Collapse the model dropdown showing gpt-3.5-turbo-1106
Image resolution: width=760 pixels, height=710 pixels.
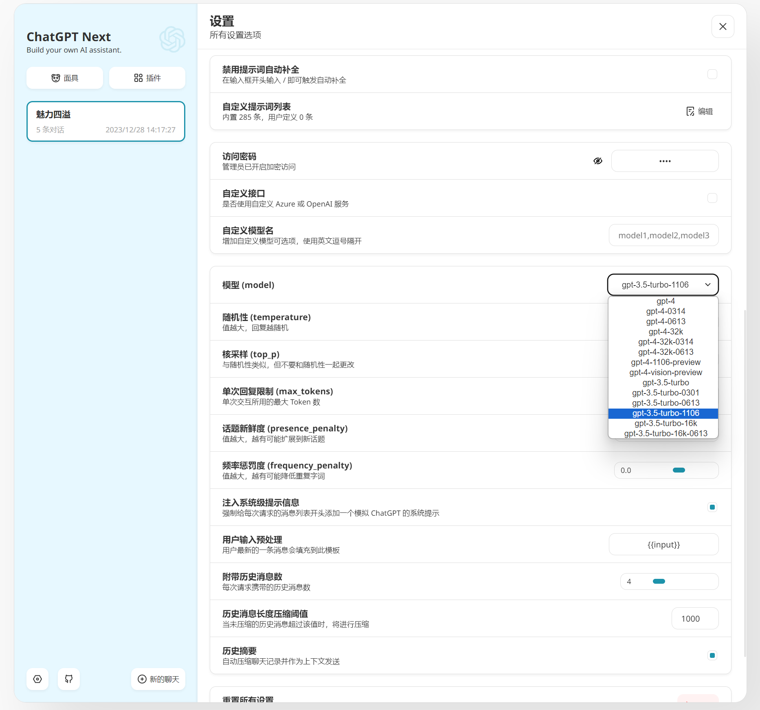coord(663,285)
